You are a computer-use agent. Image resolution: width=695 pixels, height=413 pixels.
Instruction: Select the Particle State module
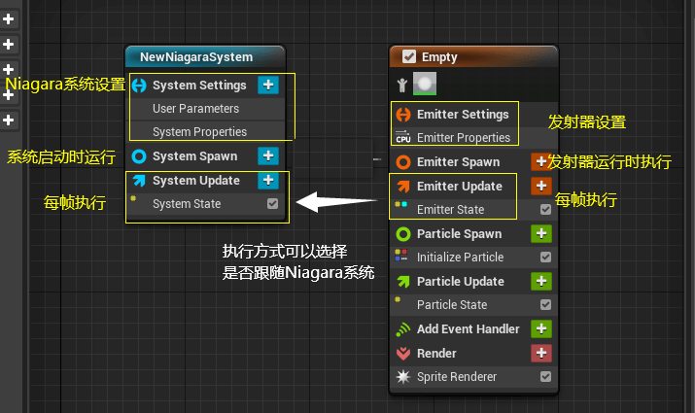pos(473,304)
